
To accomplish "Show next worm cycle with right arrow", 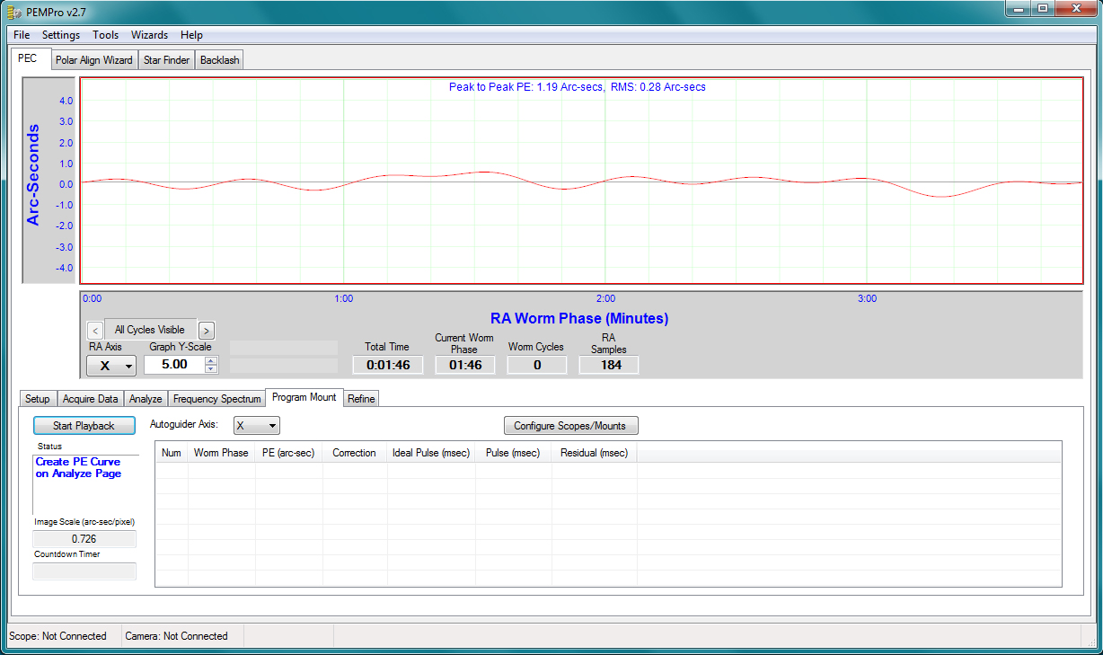I will coord(206,331).
